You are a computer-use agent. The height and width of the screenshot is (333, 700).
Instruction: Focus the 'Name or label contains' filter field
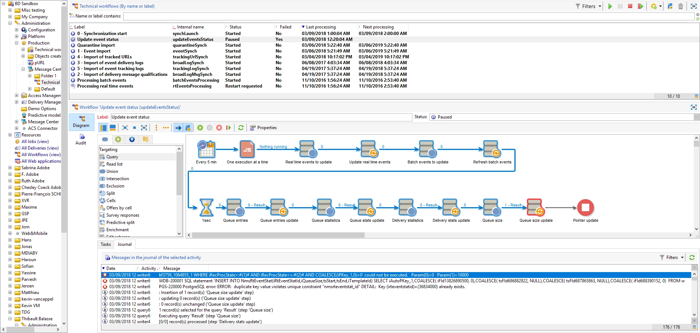coord(409,16)
